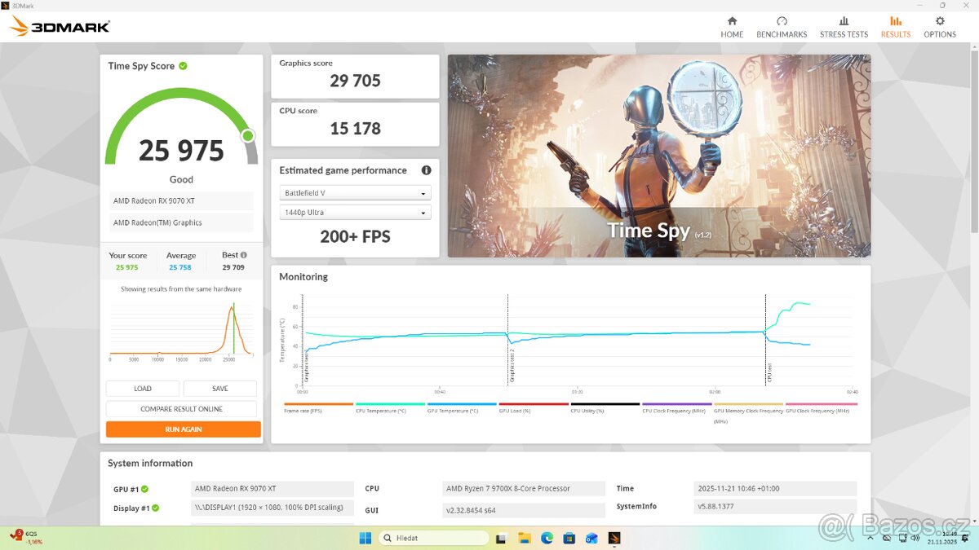Screen dimensions: 979x550
Task: Click the Home house icon
Action: 732,21
